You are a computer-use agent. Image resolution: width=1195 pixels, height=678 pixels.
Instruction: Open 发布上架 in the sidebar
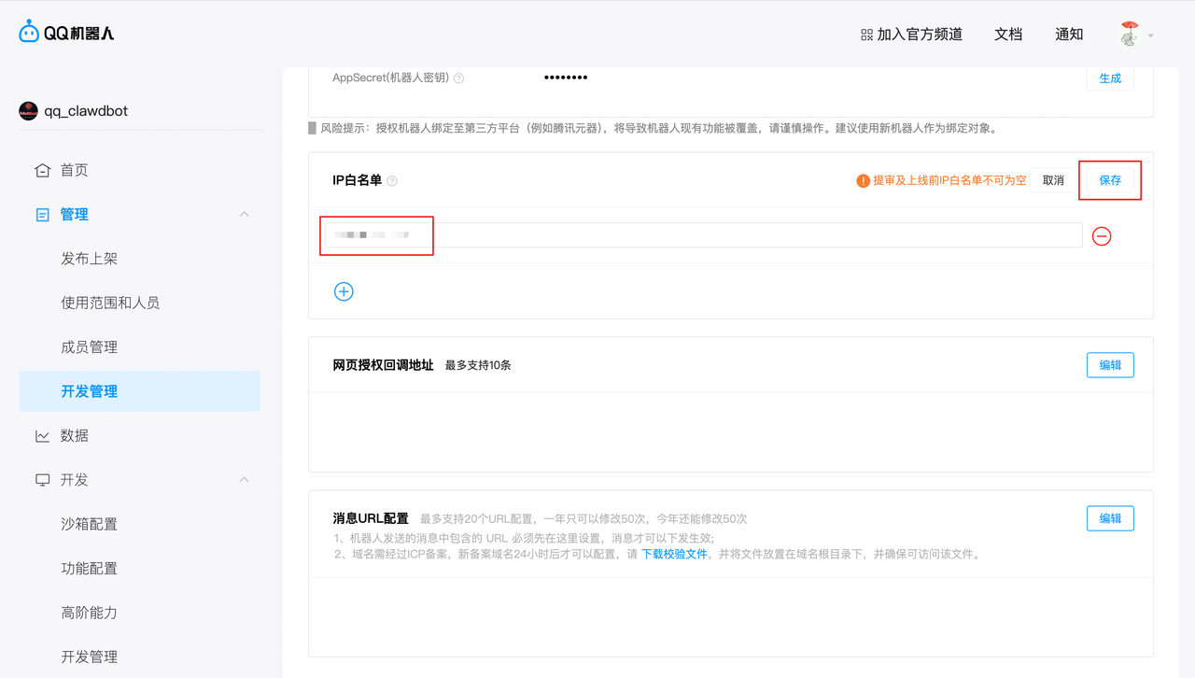point(89,259)
